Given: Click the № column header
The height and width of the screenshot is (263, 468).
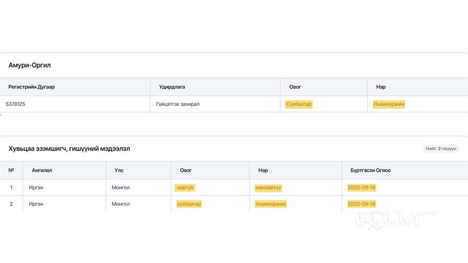Looking at the screenshot, I should (x=11, y=170).
